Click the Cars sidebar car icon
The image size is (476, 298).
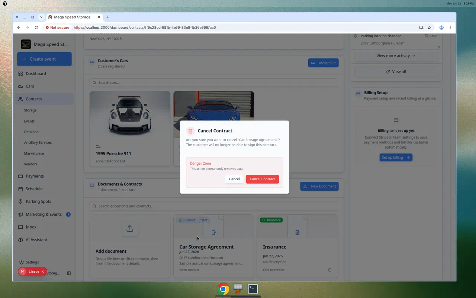coord(20,86)
